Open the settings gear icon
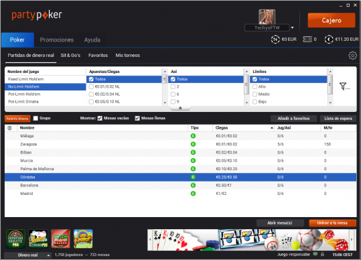361x260 pixels. point(352,55)
